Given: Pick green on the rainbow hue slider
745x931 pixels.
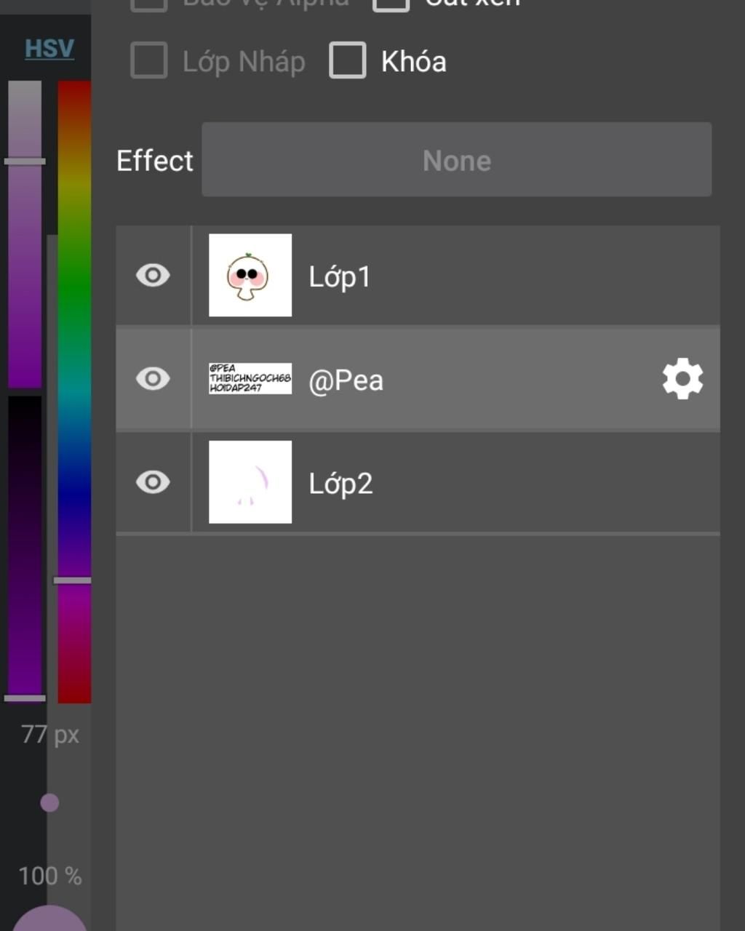Looking at the screenshot, I should click(x=74, y=291).
